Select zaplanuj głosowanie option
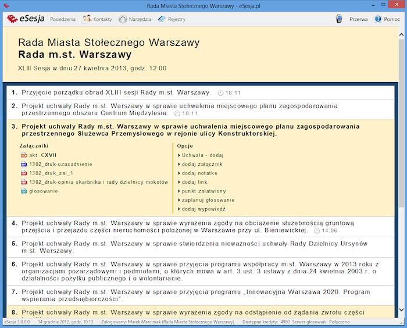 coord(208,200)
